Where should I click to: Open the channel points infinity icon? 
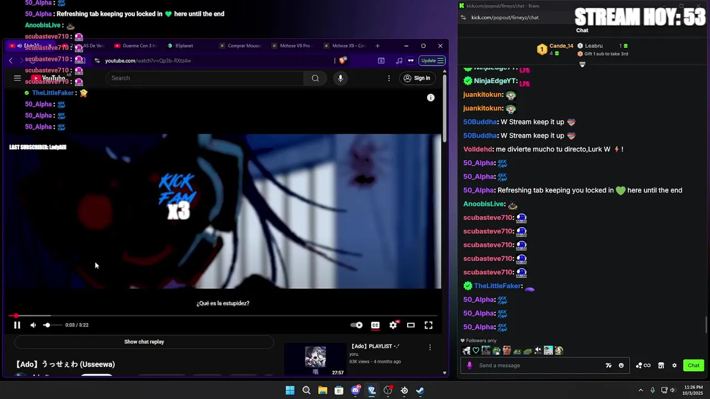click(x=643, y=365)
